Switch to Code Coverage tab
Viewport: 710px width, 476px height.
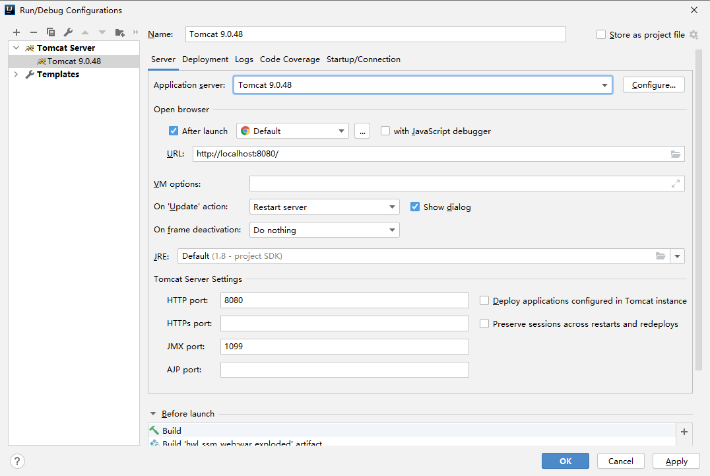(290, 59)
